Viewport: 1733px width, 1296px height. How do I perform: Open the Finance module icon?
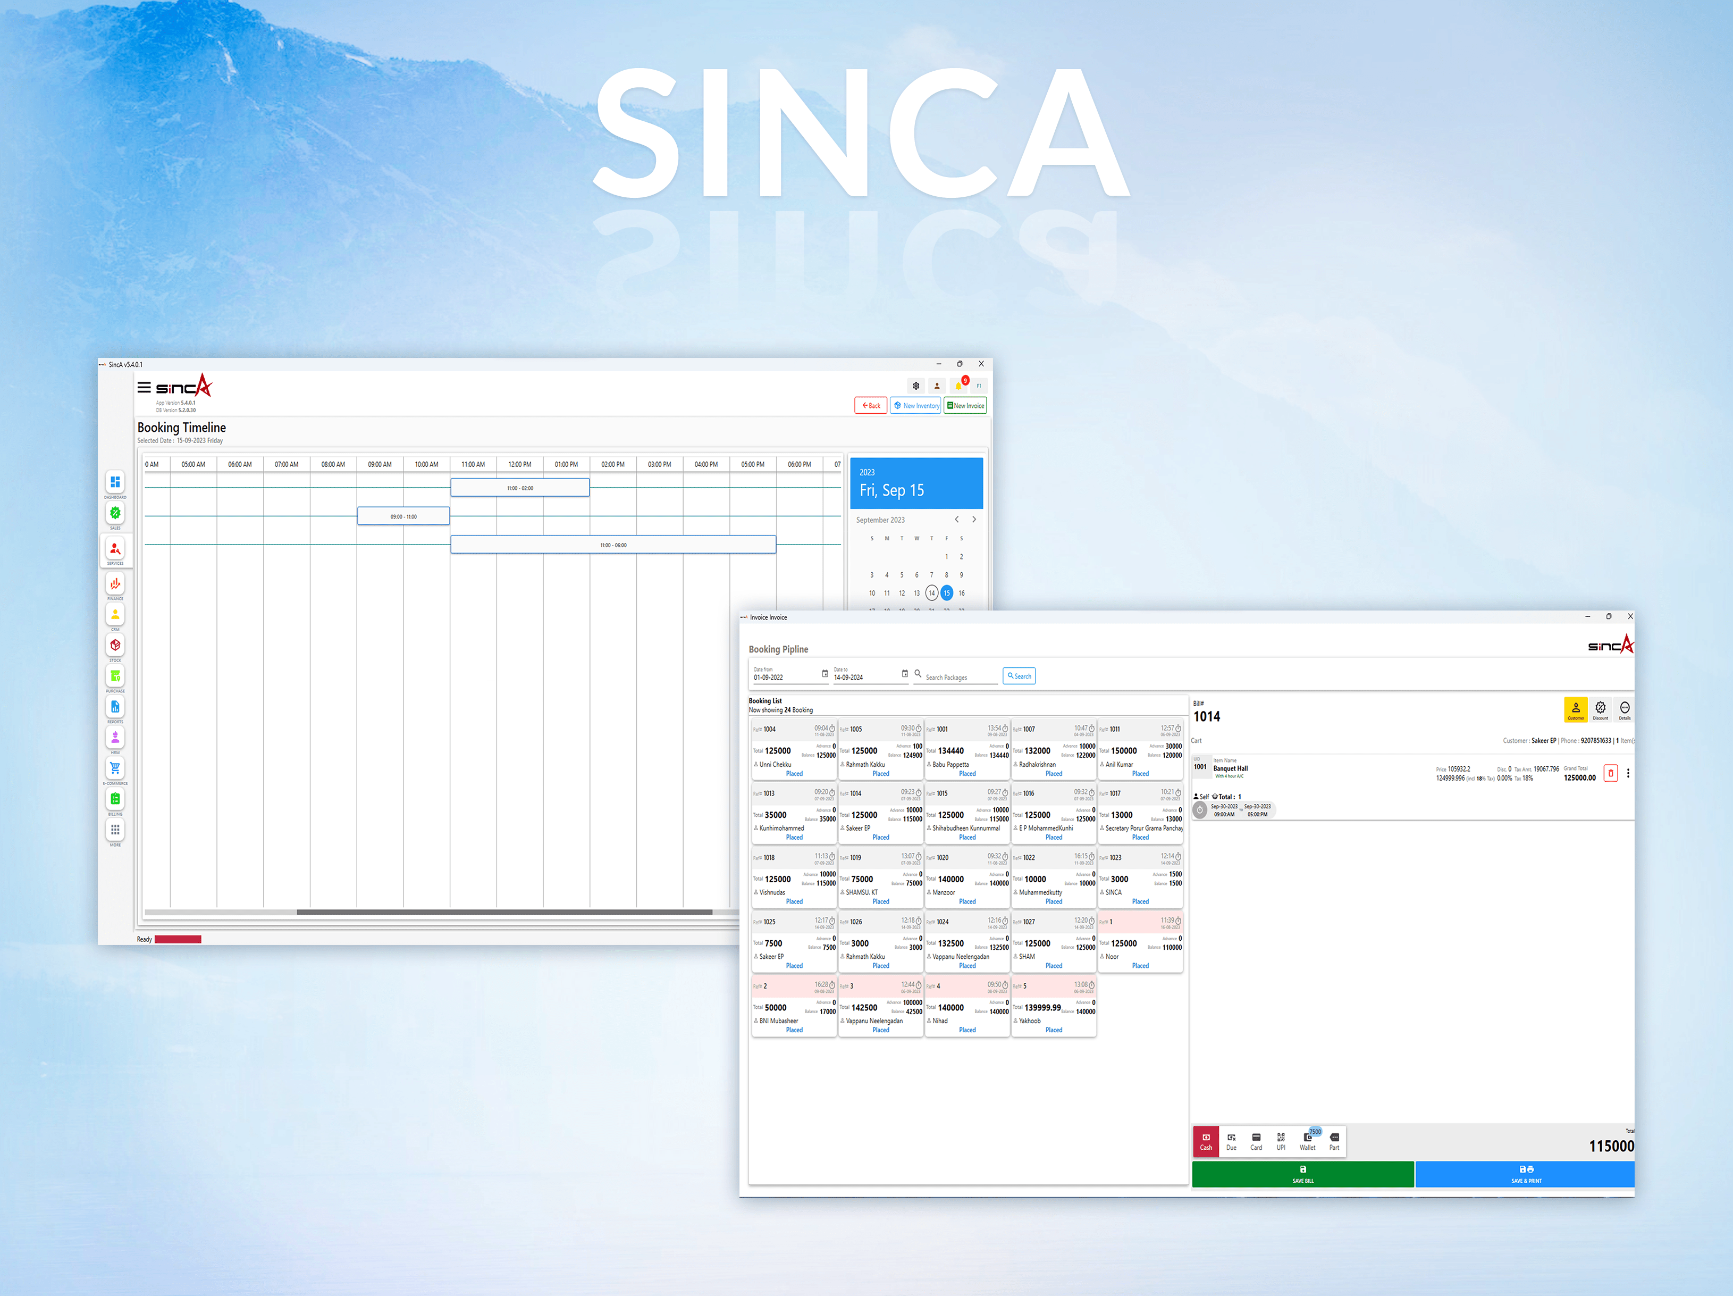click(x=115, y=584)
